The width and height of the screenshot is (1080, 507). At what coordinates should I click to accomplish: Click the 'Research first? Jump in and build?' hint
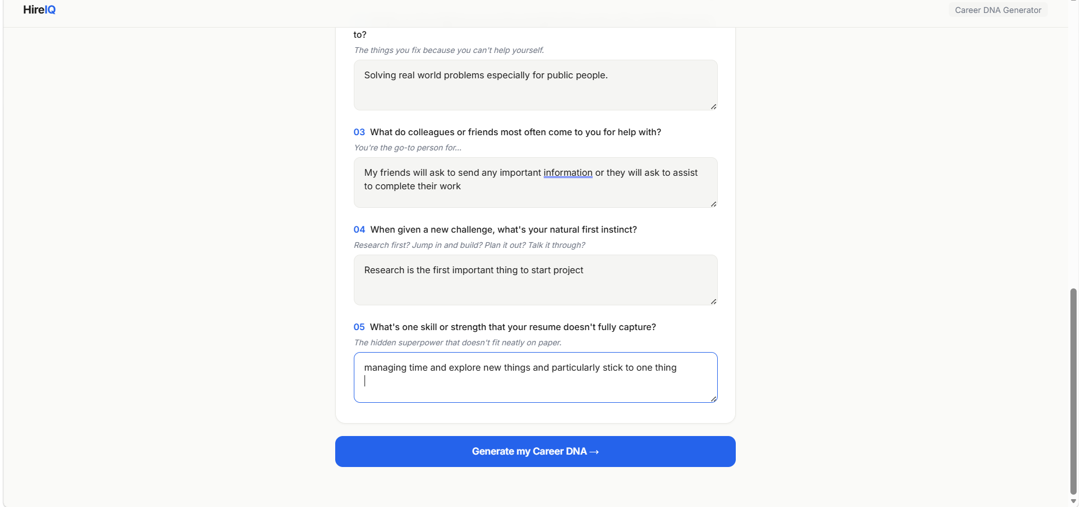tap(469, 245)
